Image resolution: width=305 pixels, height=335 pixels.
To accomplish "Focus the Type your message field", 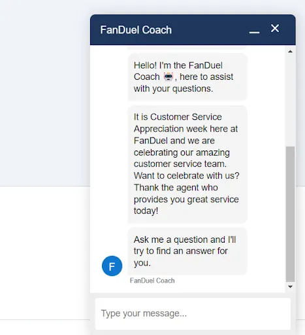I will coord(193,313).
